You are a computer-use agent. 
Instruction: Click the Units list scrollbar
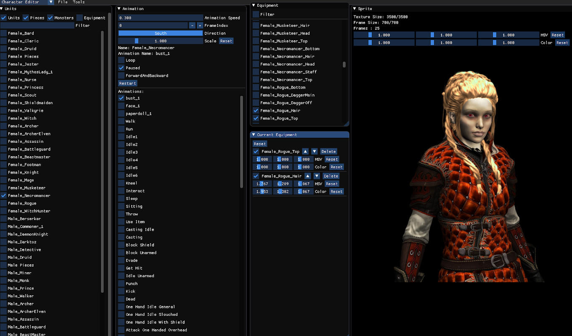(103, 162)
